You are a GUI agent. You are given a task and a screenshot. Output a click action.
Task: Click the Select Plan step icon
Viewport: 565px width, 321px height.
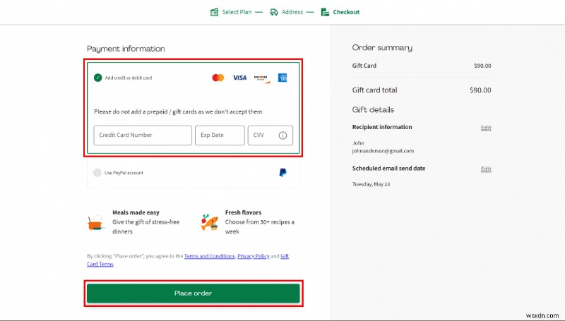(215, 12)
